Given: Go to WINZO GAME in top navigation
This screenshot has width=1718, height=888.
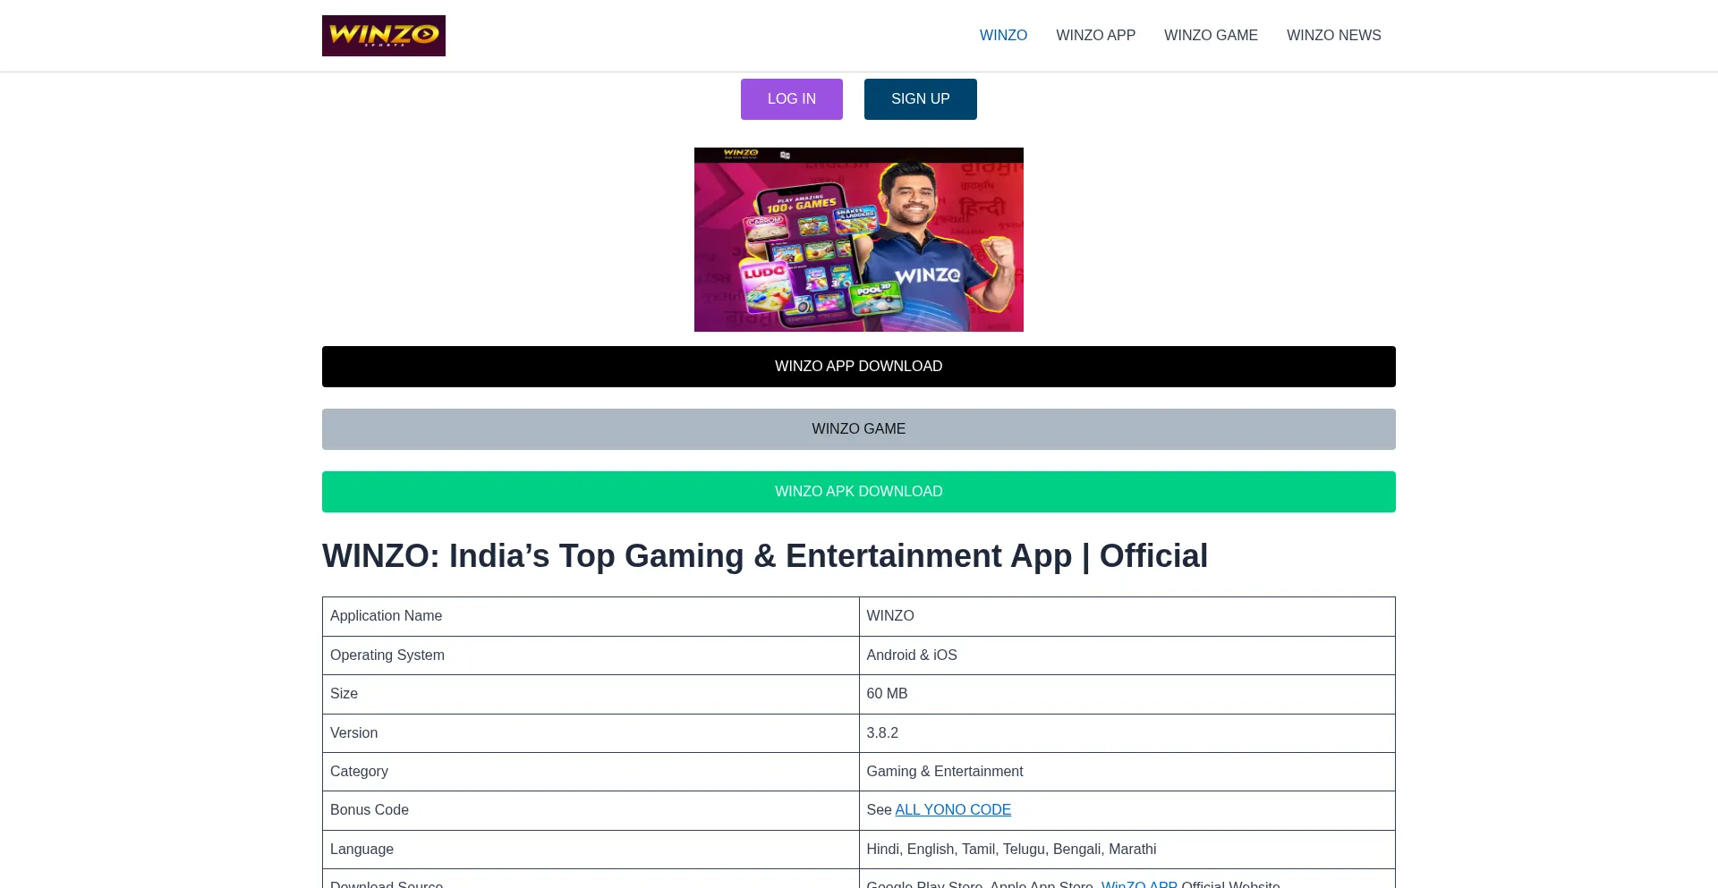Looking at the screenshot, I should (1211, 36).
